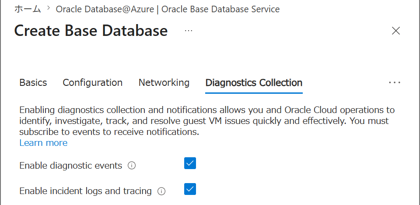This screenshot has height=205, width=420.
Task: Click the blue underline beneath the active tab
Action: tap(254, 93)
